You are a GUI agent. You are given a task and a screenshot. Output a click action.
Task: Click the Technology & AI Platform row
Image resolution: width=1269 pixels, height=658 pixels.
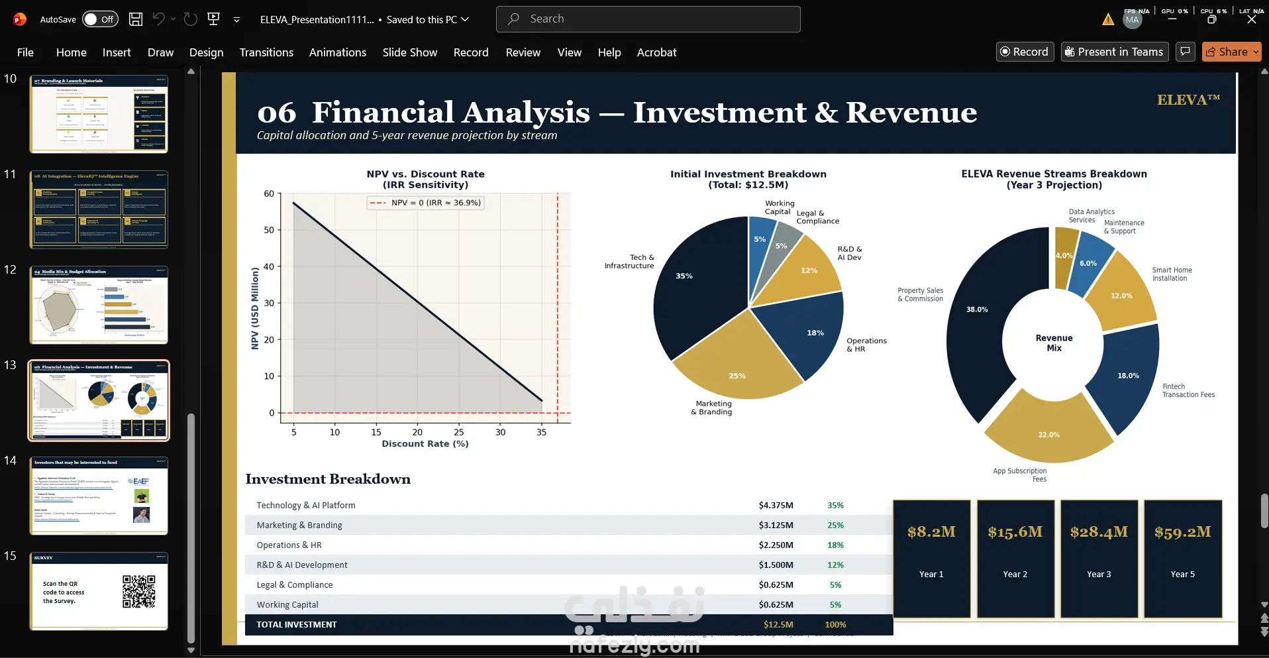coord(569,505)
